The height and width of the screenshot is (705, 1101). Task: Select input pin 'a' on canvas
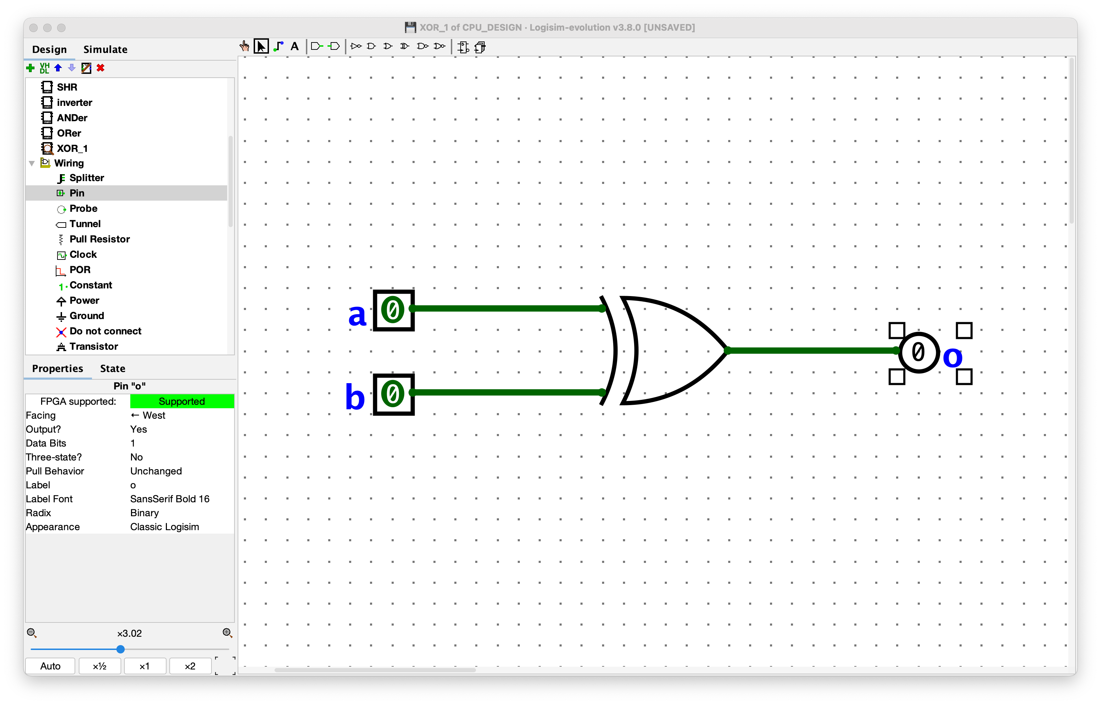pos(394,310)
